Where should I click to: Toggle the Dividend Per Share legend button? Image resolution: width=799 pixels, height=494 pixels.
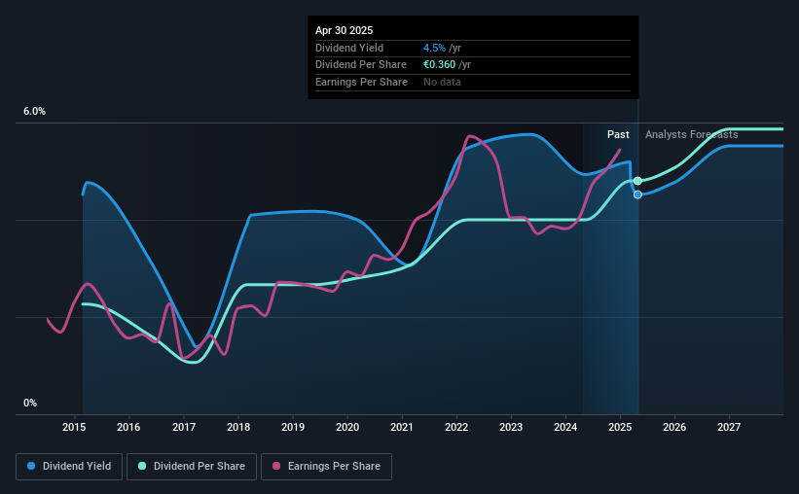[x=192, y=467]
